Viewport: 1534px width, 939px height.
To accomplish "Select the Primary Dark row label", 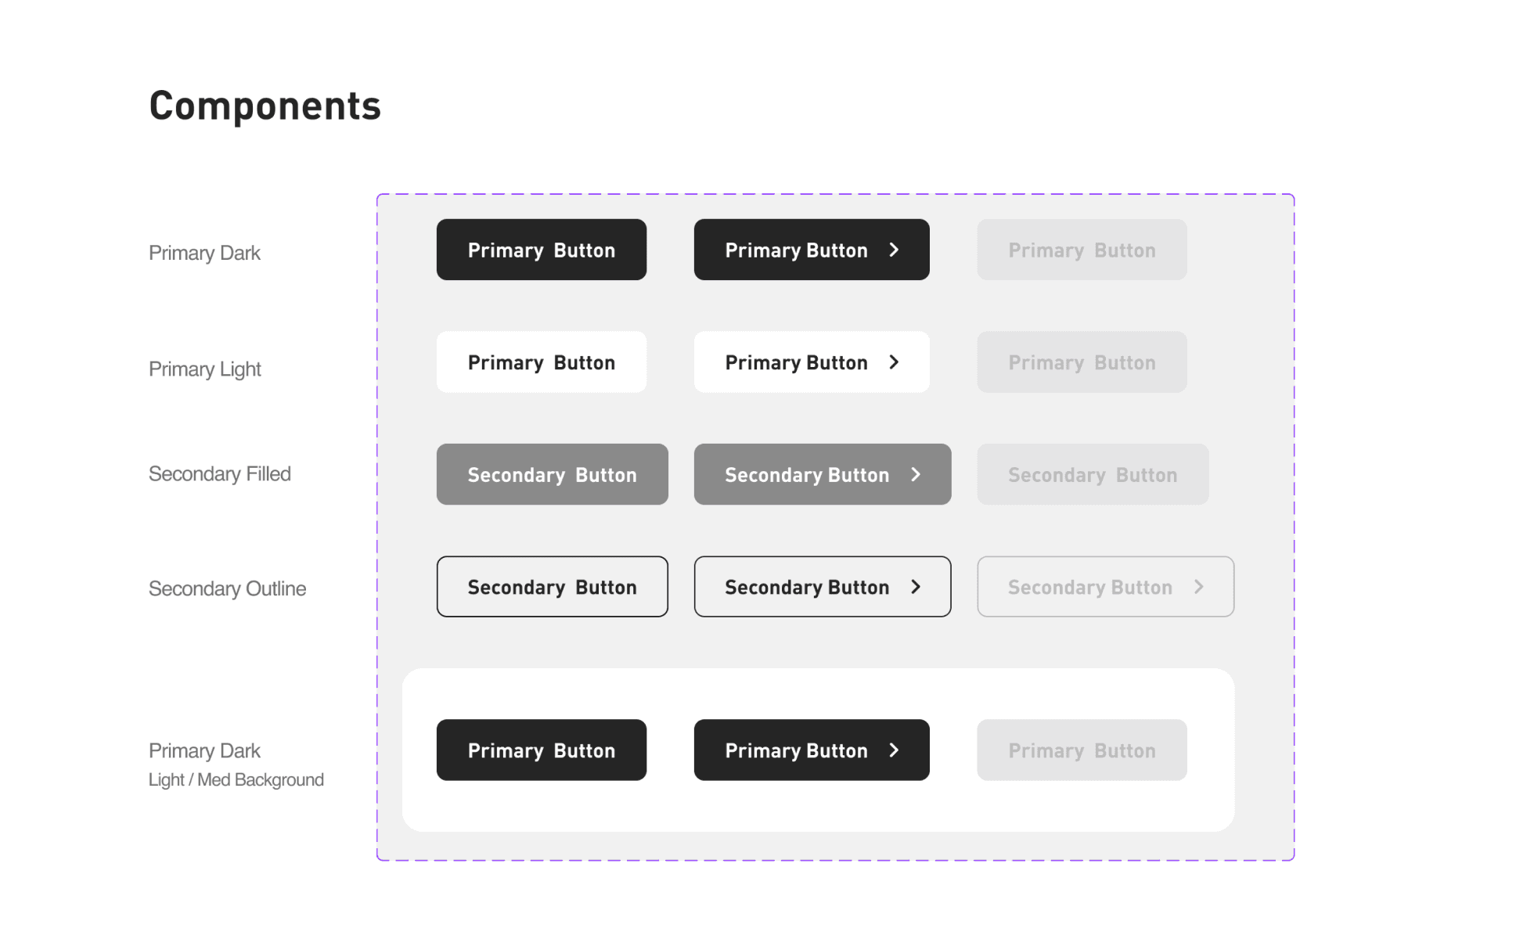I will [x=204, y=254].
